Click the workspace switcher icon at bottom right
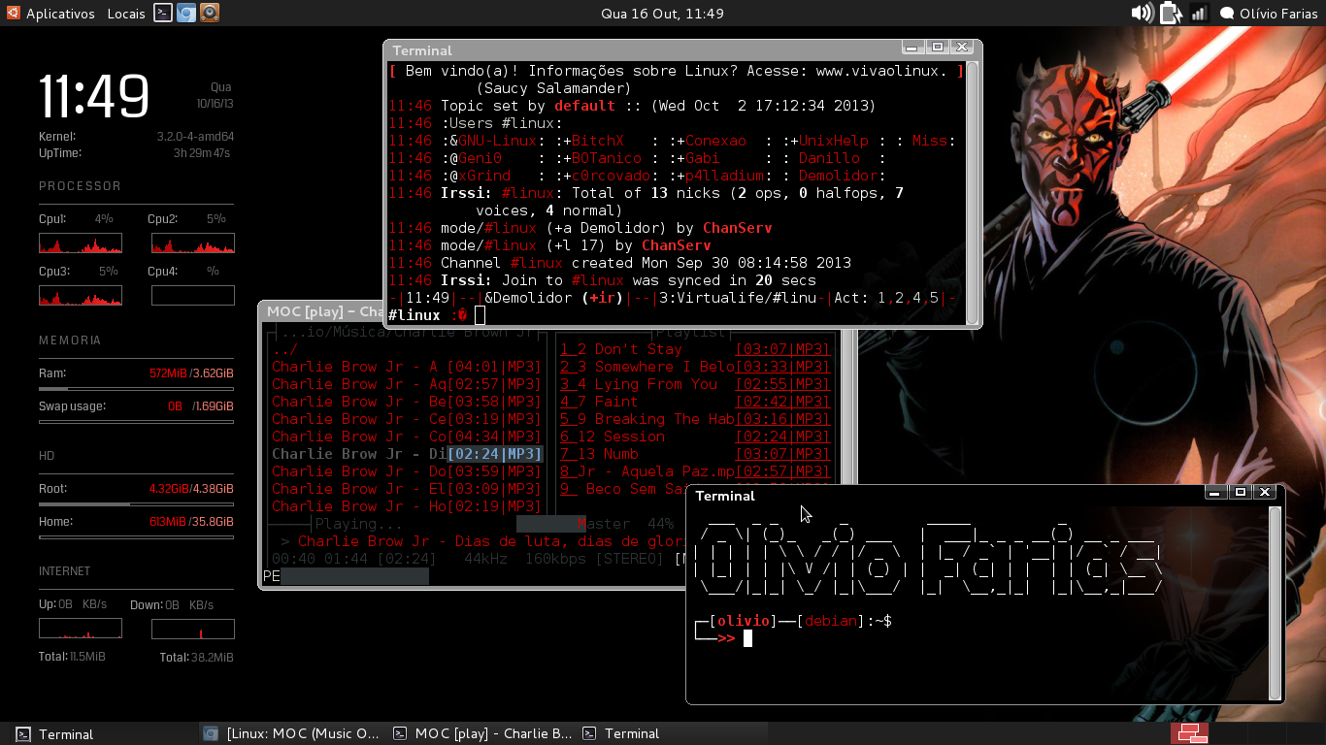 coord(1189,733)
